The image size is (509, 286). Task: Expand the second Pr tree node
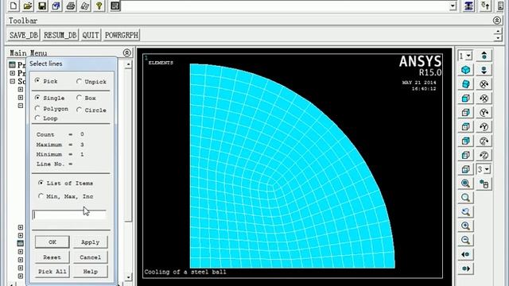pos(13,73)
